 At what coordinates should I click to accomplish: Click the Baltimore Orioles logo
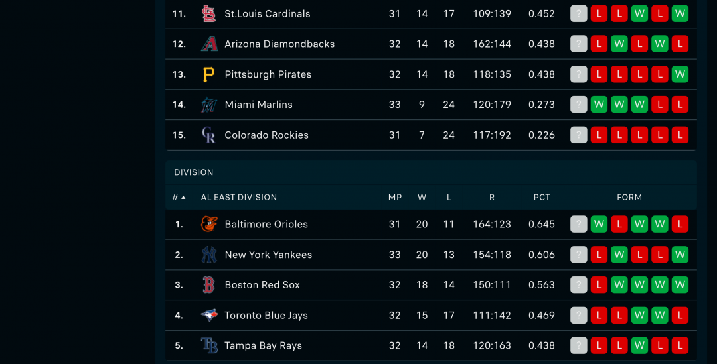pyautogui.click(x=209, y=224)
